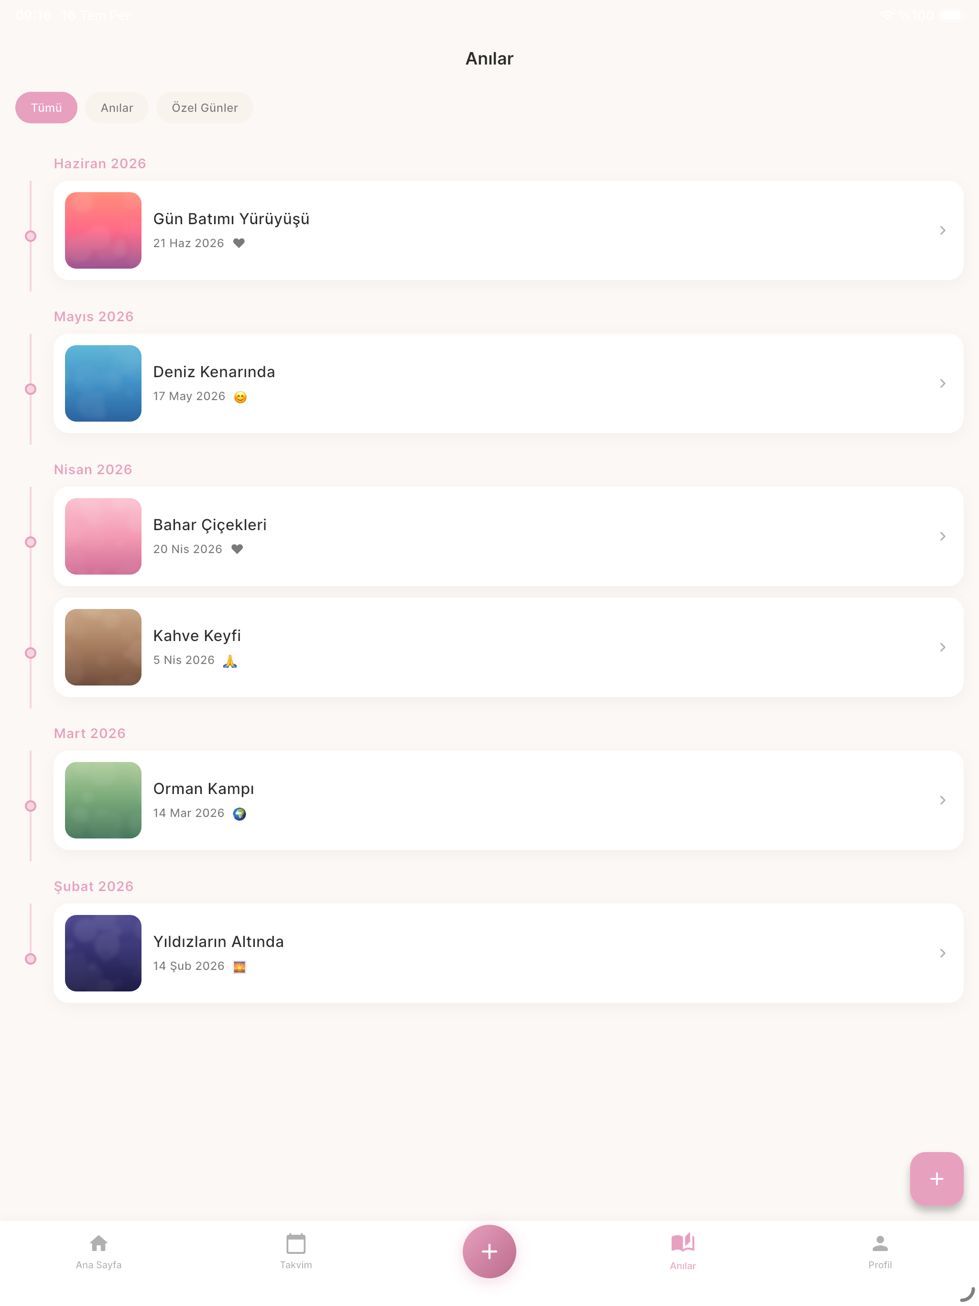Select the Anılar filter chip
The image size is (979, 1306).
pyautogui.click(x=117, y=108)
